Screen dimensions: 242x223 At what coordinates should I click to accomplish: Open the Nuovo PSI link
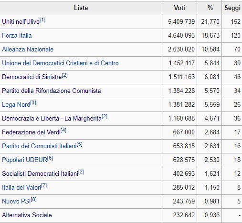point(16,202)
